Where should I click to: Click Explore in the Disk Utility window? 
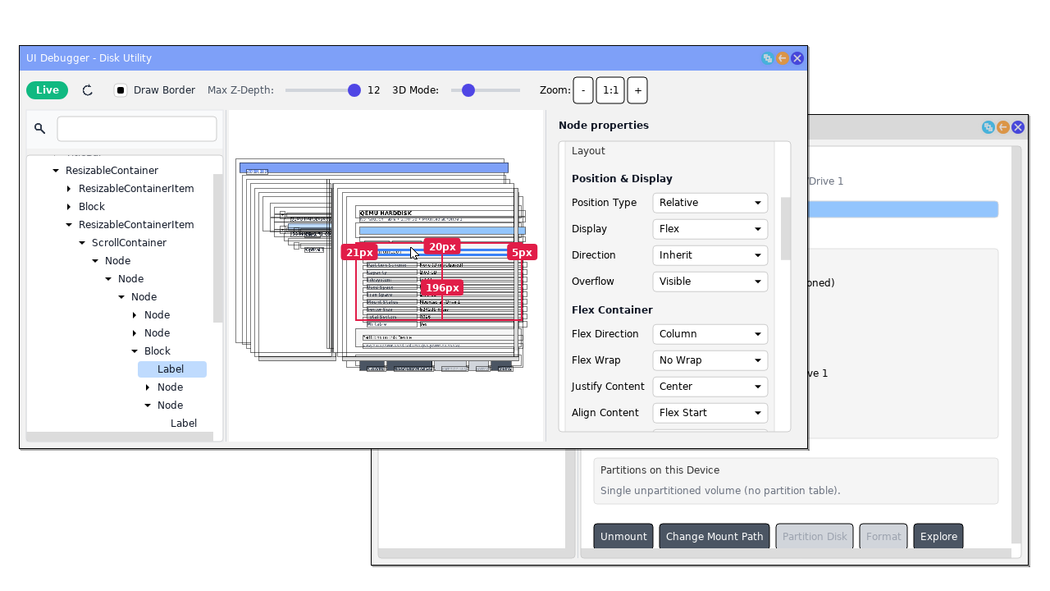pyautogui.click(x=938, y=537)
